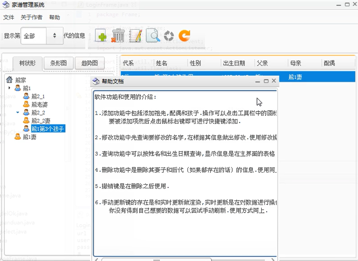Click the 熊1妻 cell in the table row
Screen dimensions: 358x261
(x=295, y=77)
